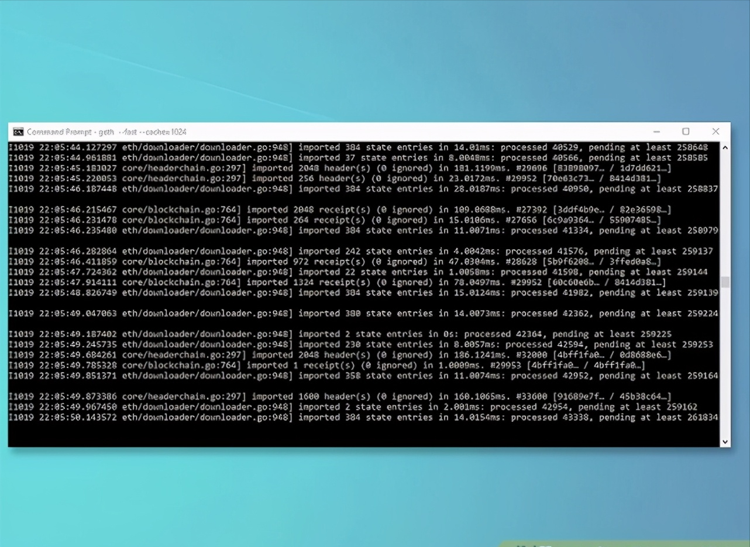Screen dimensions: 750x547
Task: Click the headerchain line with block '#29696'
Action: tap(340, 168)
